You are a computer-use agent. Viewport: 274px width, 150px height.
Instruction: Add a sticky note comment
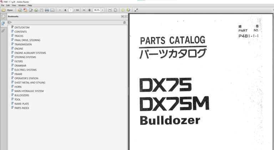click(x=123, y=10)
